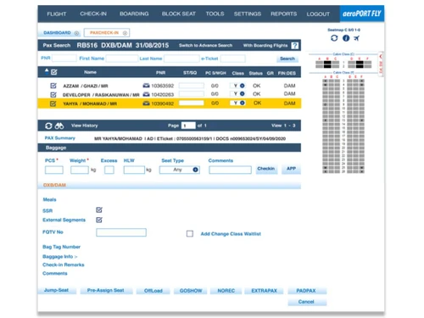The height and width of the screenshot is (318, 424).
Task: Click LOGOUT in top navigation
Action: (x=318, y=14)
